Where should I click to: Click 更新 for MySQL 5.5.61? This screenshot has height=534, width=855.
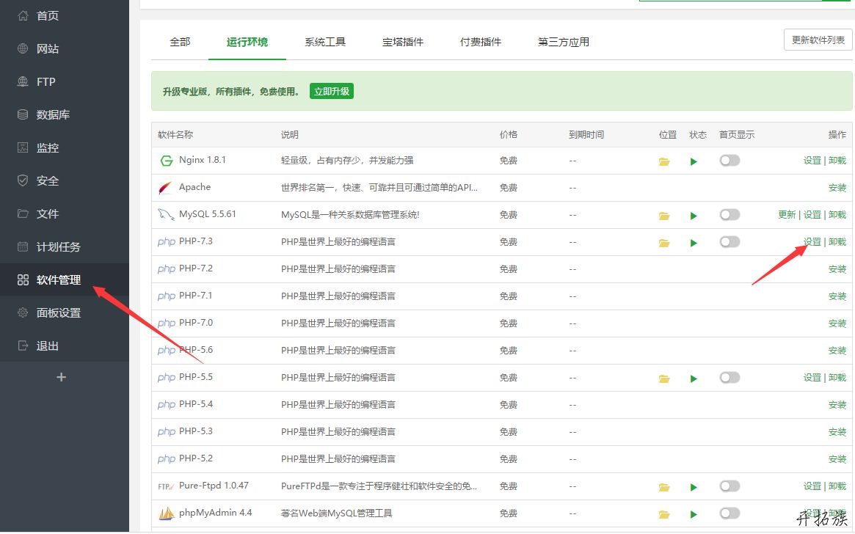pos(787,215)
